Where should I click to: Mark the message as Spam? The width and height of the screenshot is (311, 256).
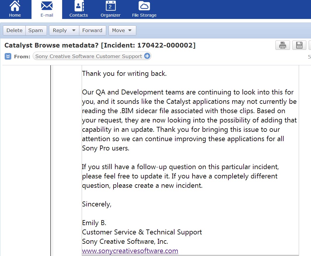tap(36, 30)
